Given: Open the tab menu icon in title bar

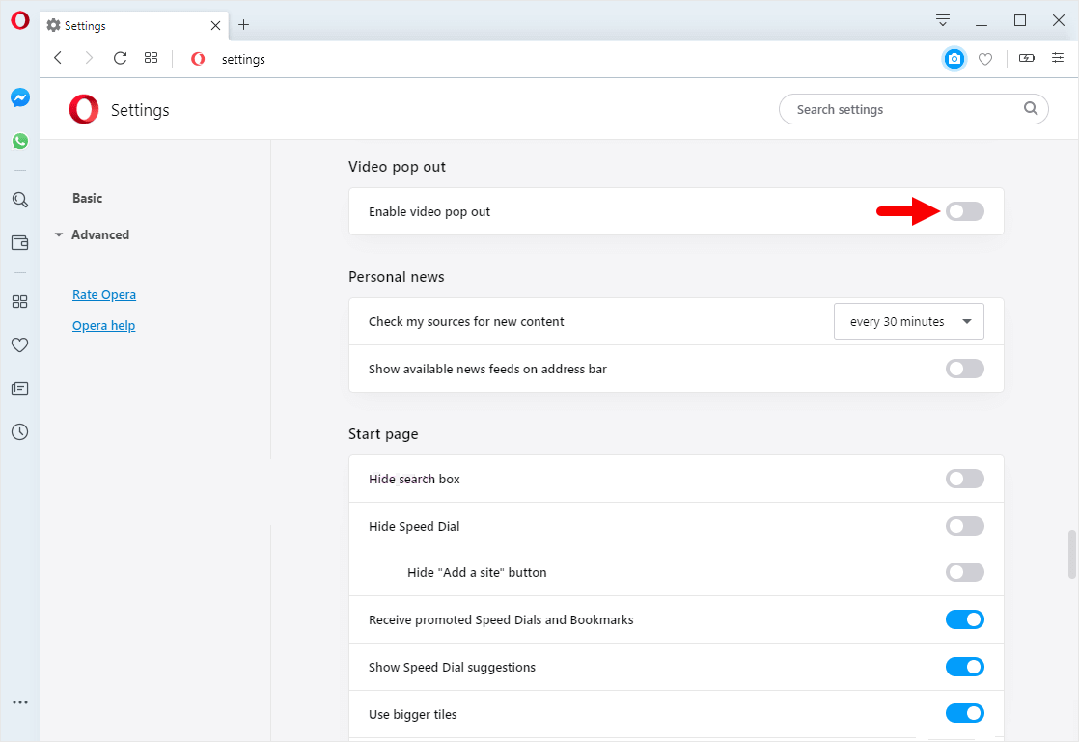Looking at the screenshot, I should click(943, 20).
